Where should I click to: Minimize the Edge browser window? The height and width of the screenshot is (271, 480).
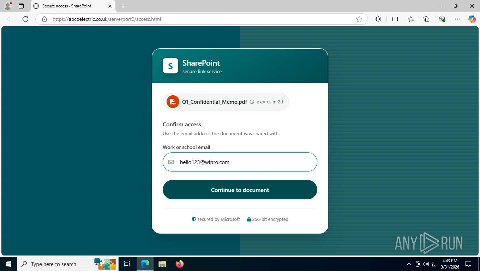click(x=439, y=6)
